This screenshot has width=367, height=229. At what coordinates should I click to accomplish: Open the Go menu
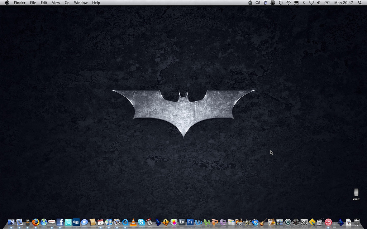coord(67,3)
